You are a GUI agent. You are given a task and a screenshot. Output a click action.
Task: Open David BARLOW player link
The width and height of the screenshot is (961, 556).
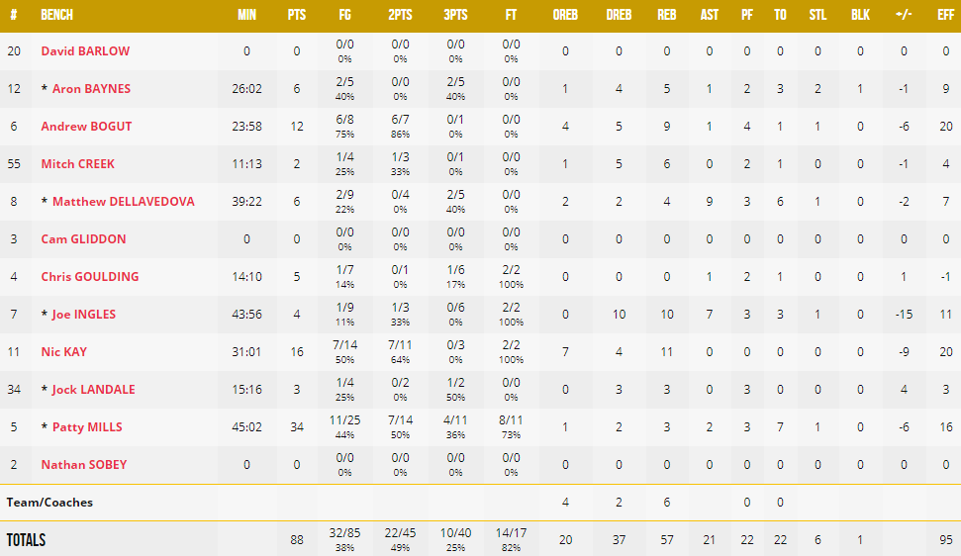[x=85, y=51]
